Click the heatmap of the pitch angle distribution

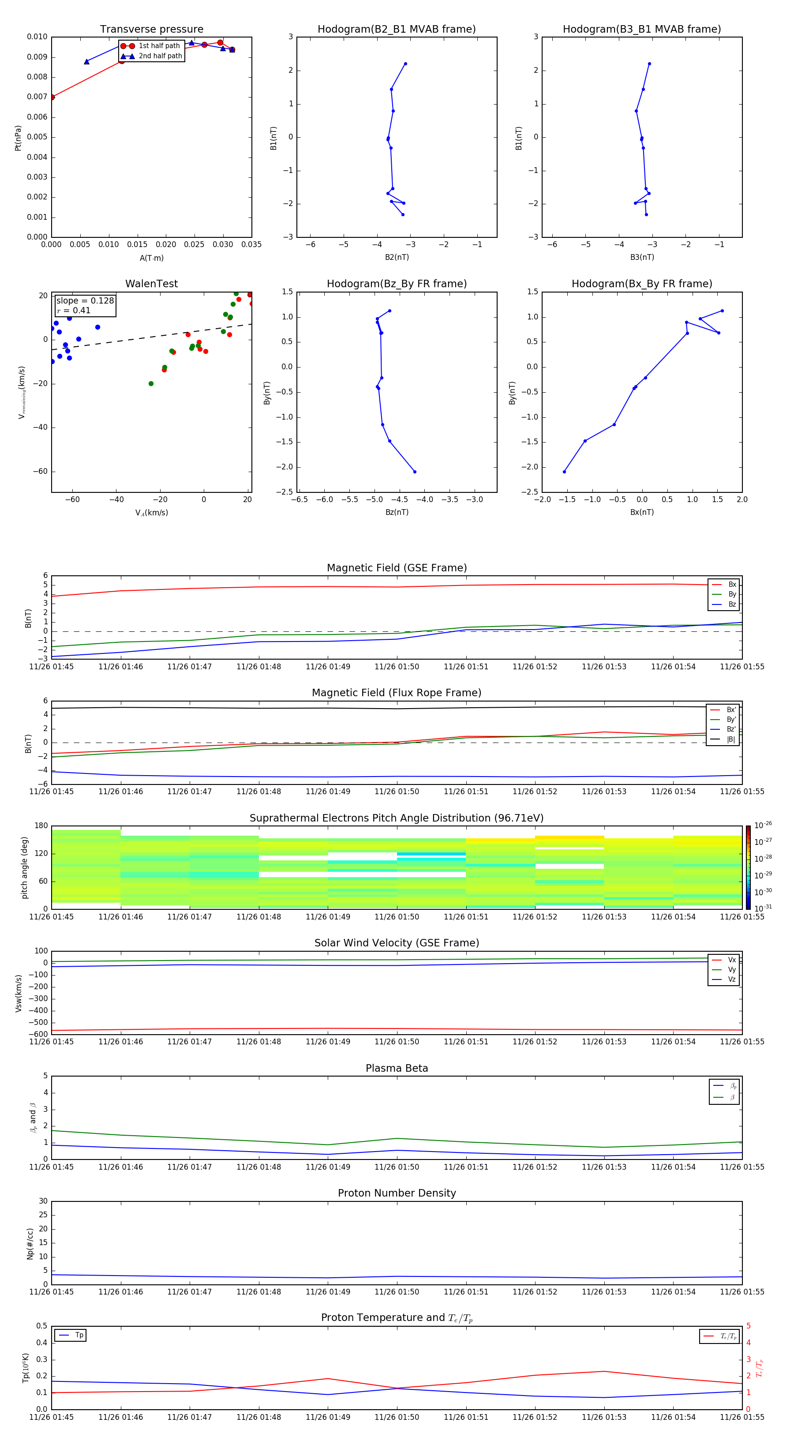pos(397,867)
